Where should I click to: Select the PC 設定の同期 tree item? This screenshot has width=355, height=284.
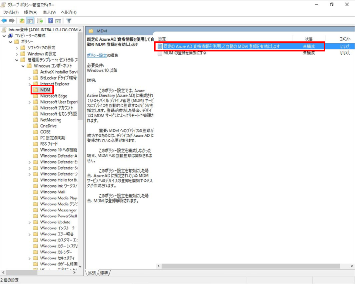pos(53,138)
